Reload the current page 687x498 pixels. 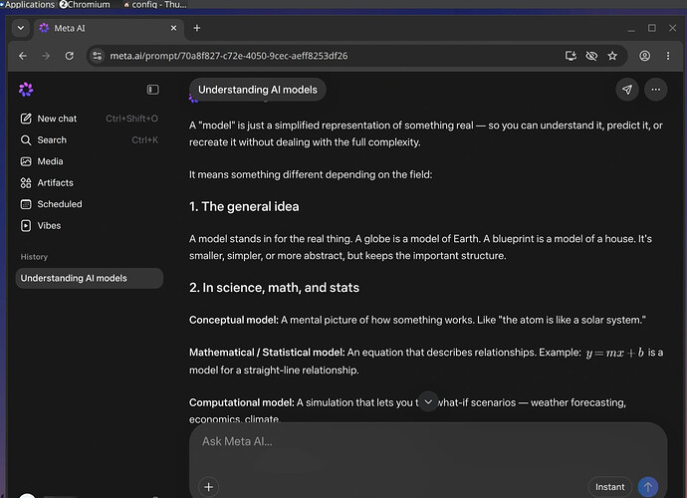pos(70,56)
